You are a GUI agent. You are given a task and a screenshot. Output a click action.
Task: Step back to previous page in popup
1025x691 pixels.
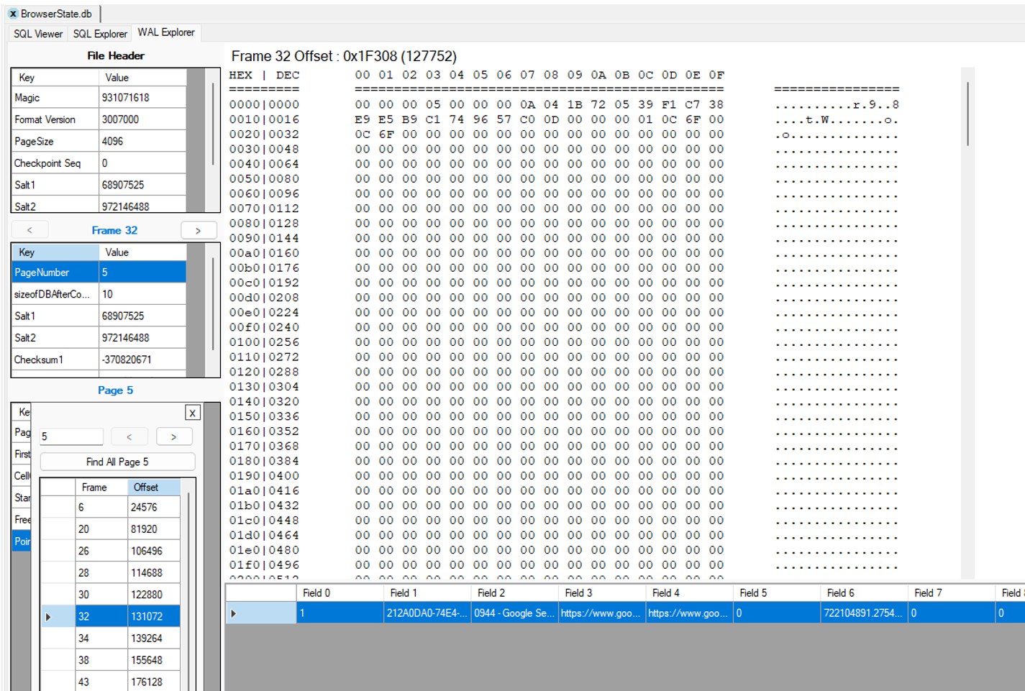coord(129,436)
